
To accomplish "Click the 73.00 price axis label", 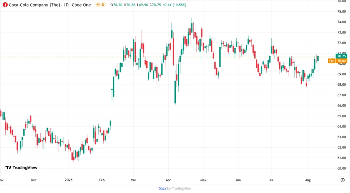I will (x=341, y=33).
